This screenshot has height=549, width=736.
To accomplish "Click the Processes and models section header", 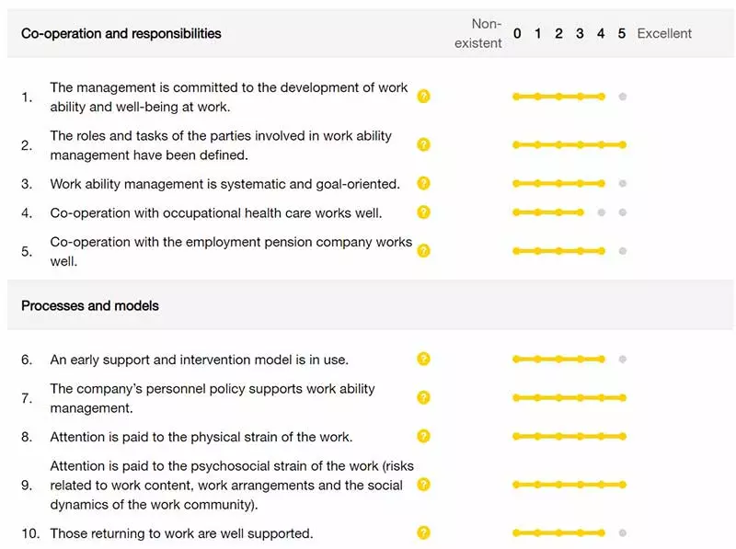I will (x=90, y=305).
